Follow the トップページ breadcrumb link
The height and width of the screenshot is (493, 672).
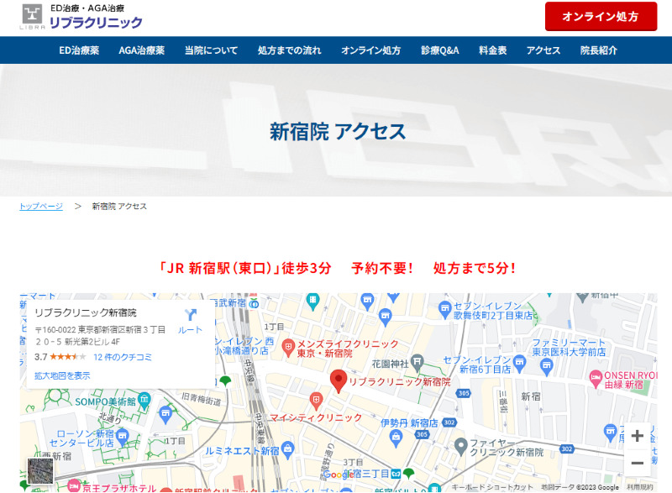point(41,207)
